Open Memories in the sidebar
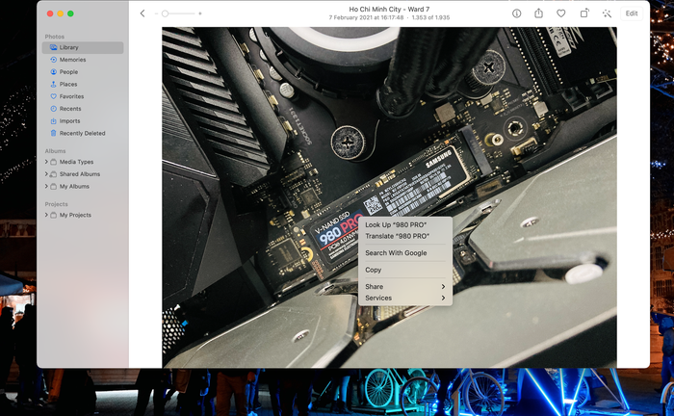The width and height of the screenshot is (674, 416). click(72, 60)
